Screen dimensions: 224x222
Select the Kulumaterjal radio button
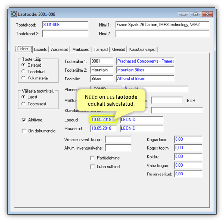23,78
